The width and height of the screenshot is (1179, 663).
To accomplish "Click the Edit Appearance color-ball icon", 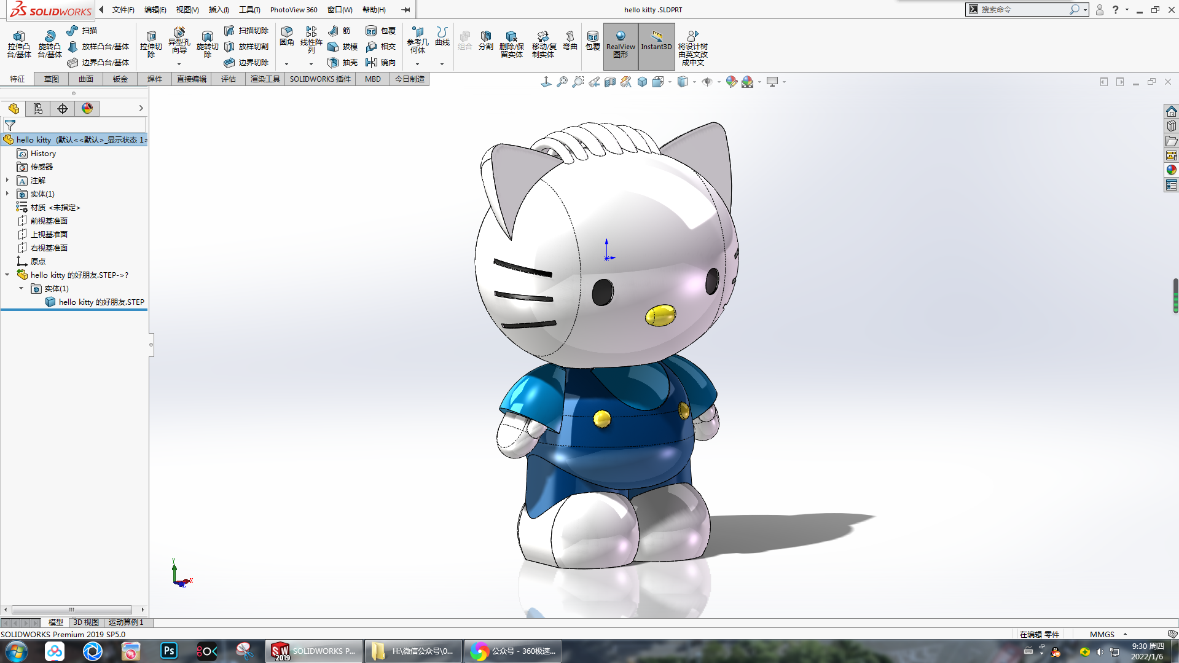I will [731, 82].
